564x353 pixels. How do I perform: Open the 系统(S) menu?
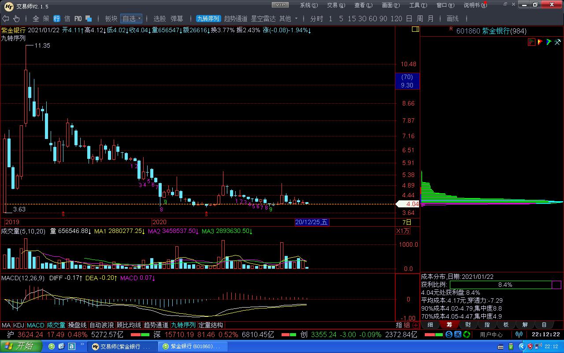point(308,5)
